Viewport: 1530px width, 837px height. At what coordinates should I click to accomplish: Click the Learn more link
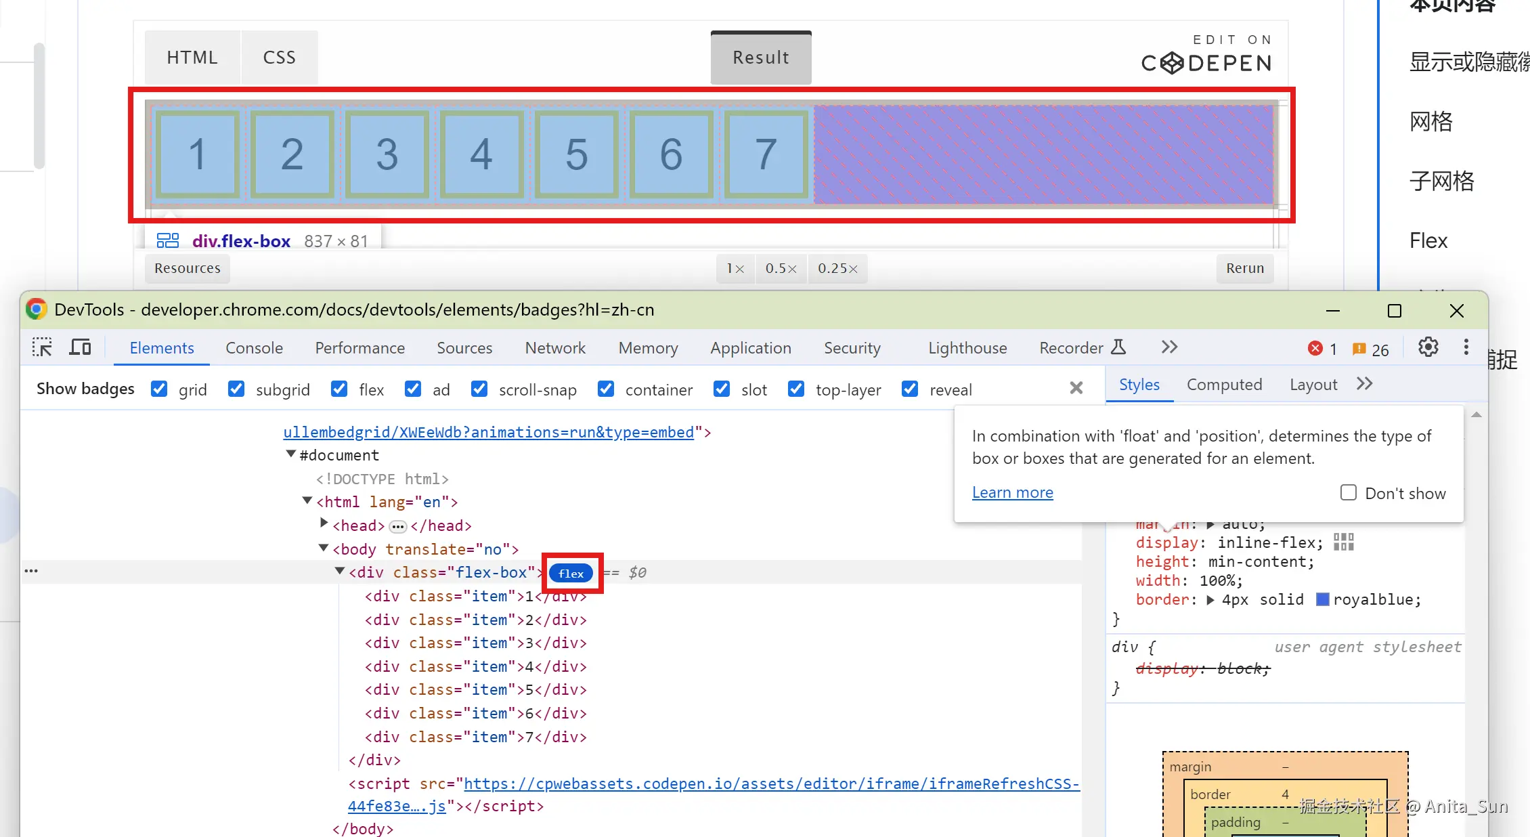point(1012,492)
